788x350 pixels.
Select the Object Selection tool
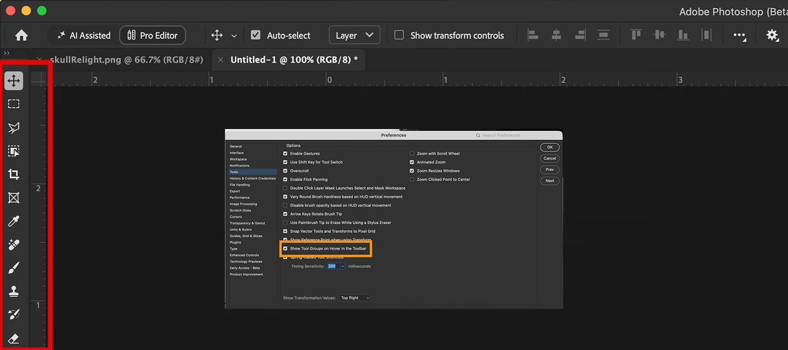pyautogui.click(x=14, y=151)
